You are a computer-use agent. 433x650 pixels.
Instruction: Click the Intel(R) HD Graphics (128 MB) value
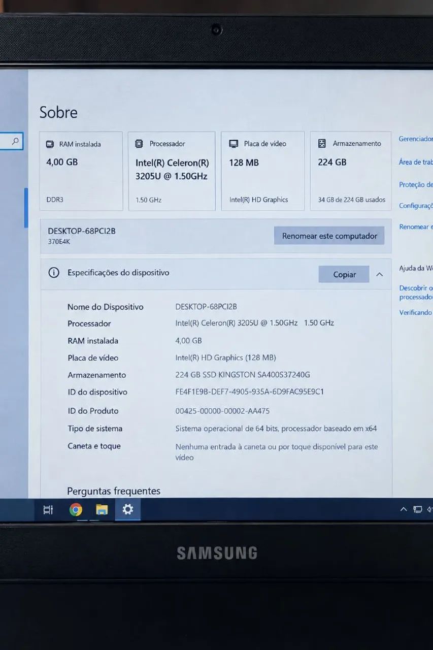[x=226, y=357]
